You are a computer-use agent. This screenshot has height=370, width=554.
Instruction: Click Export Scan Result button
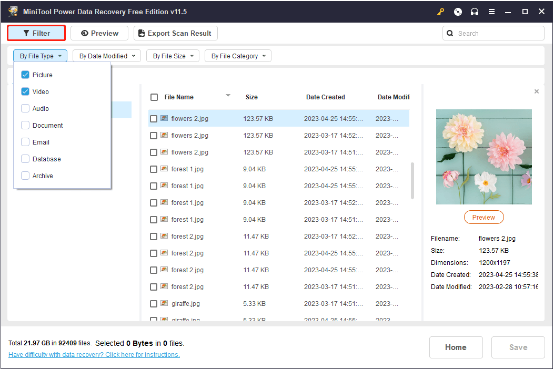tap(176, 33)
